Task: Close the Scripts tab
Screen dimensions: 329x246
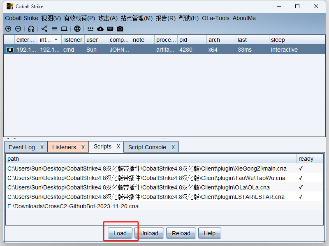Action: tap(118, 146)
